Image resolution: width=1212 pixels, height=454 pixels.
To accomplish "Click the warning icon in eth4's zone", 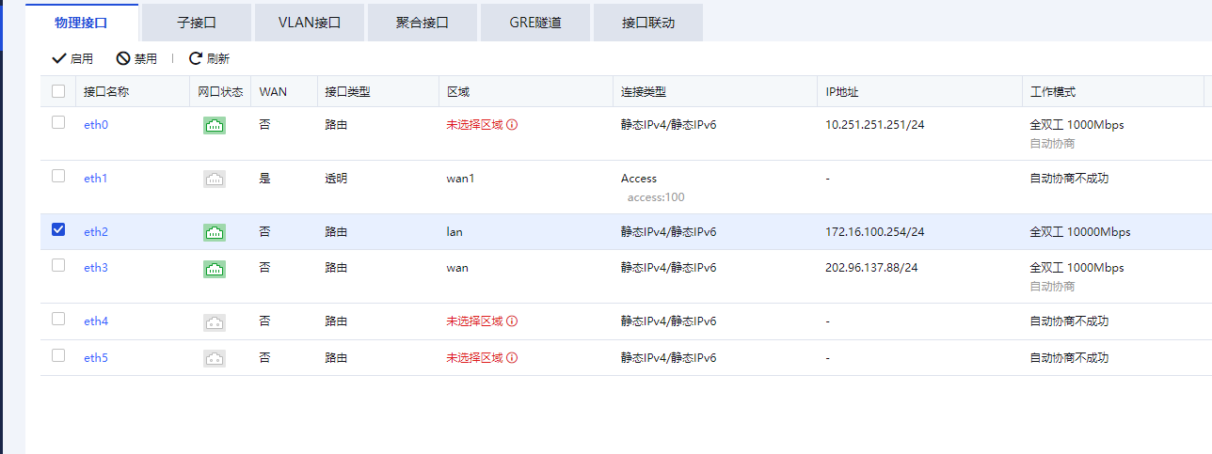I will coord(513,321).
